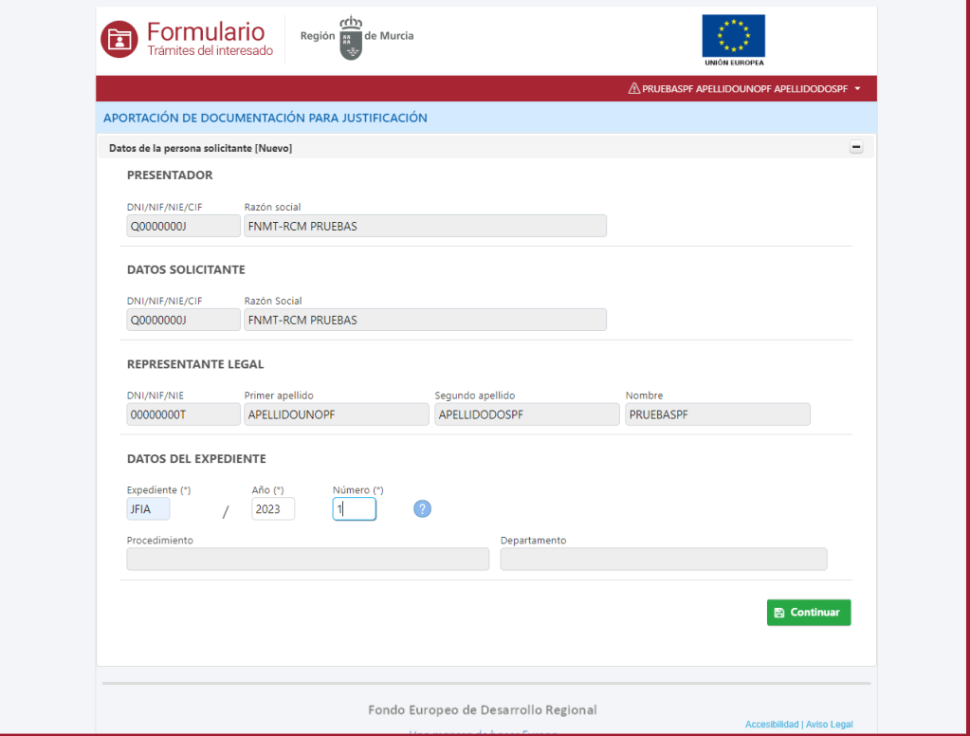Click the Región de Murcia coat of arms

[351, 38]
